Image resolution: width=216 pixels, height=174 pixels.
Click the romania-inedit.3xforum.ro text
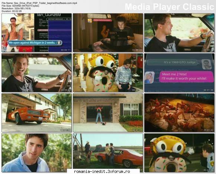pyautogui.click(x=102, y=171)
